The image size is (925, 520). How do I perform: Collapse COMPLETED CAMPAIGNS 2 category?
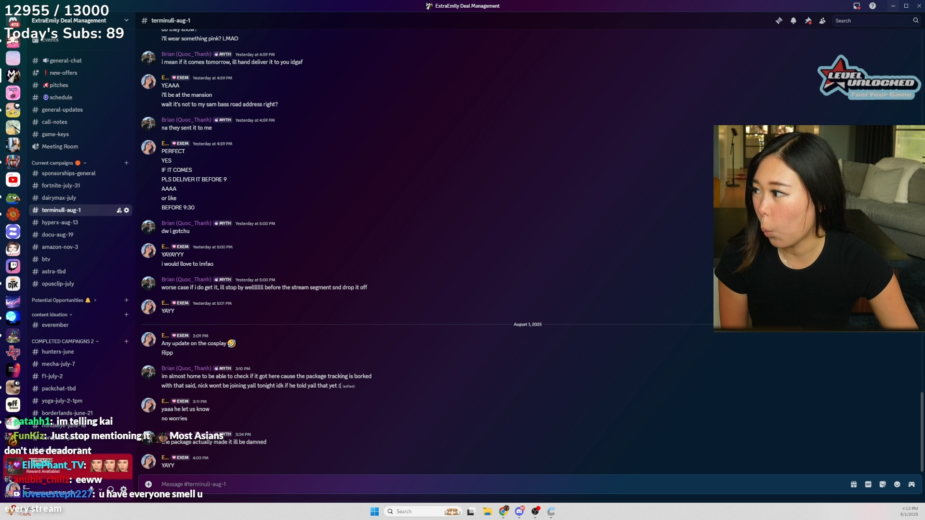tap(65, 341)
